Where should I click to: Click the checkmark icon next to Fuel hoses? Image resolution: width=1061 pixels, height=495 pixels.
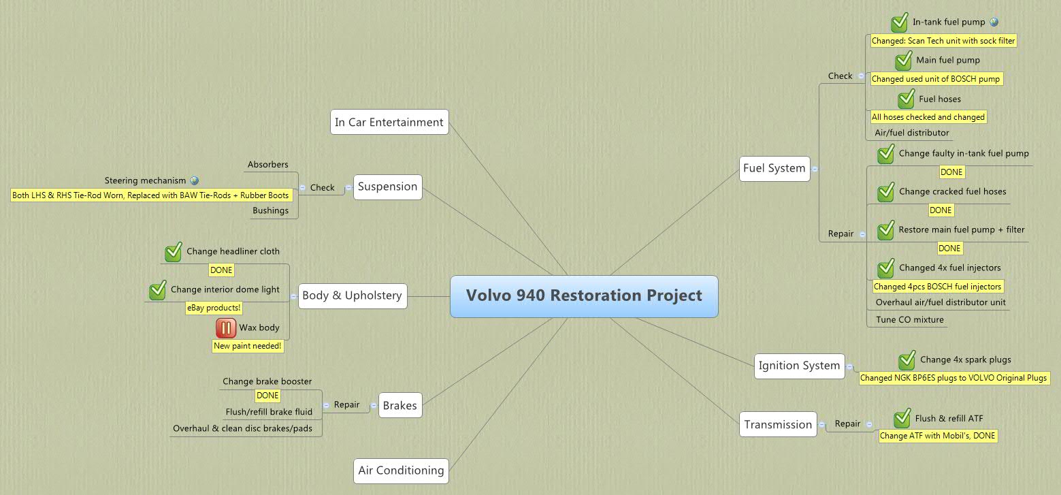point(907,99)
